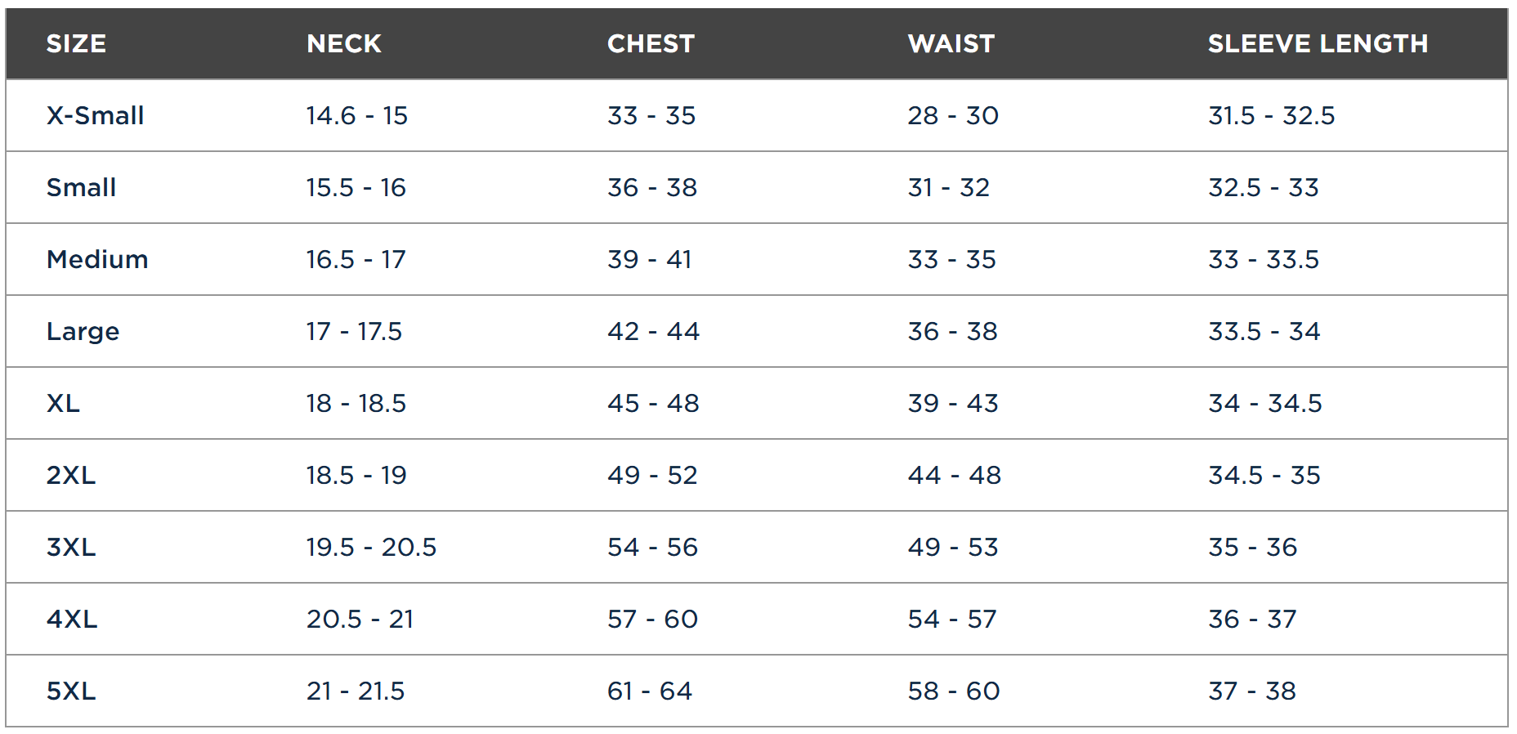
Task: Click the 39 - 43 waist value
Action: (953, 403)
